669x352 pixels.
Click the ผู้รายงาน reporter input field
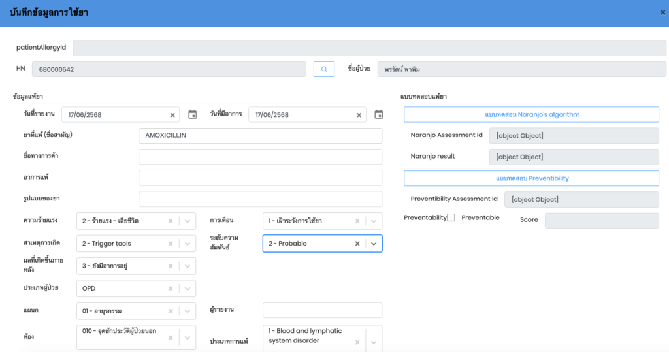click(322, 311)
